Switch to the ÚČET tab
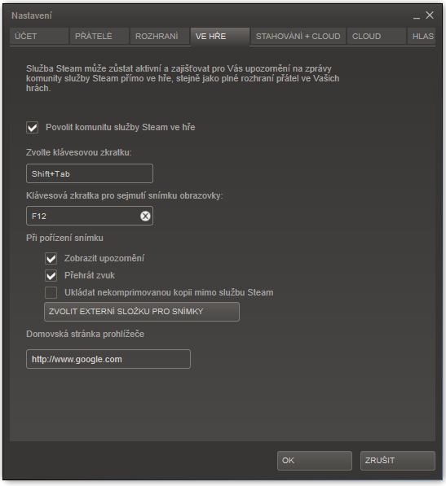 (x=39, y=37)
